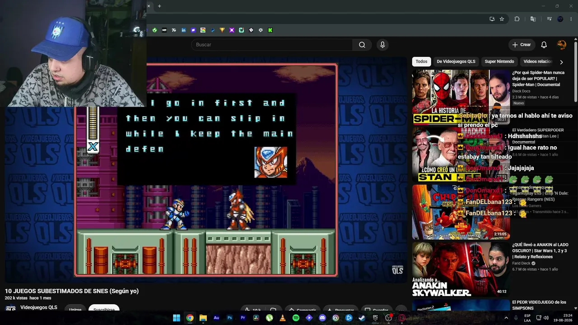The height and width of the screenshot is (325, 578).
Task: Open uTorrent from the taskbar
Action: pyautogui.click(x=270, y=318)
